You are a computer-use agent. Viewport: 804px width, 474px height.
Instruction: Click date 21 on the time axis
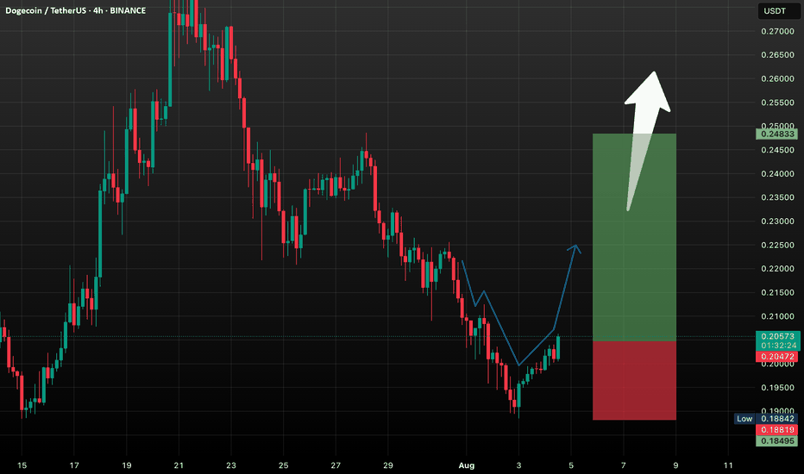[x=179, y=465]
